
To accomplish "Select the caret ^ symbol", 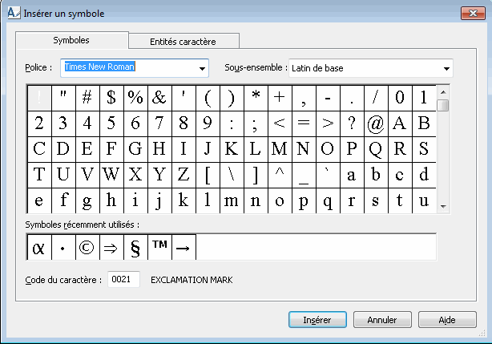I will pyautogui.click(x=280, y=175).
